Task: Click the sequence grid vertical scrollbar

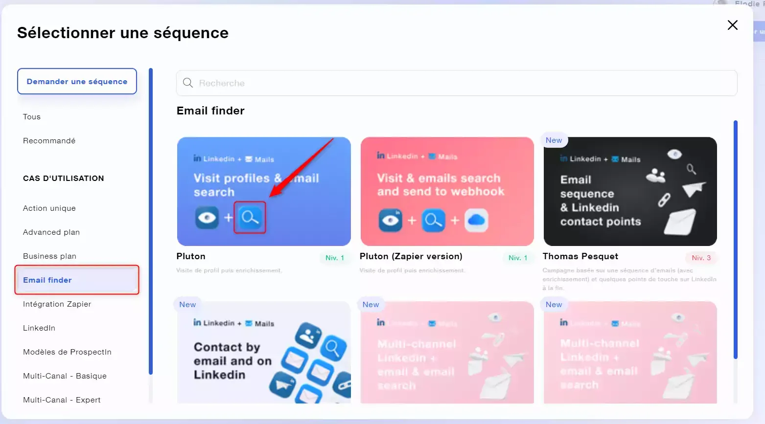Action: [736, 240]
